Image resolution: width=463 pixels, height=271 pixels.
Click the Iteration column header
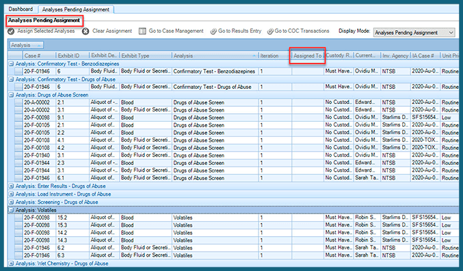pos(275,55)
